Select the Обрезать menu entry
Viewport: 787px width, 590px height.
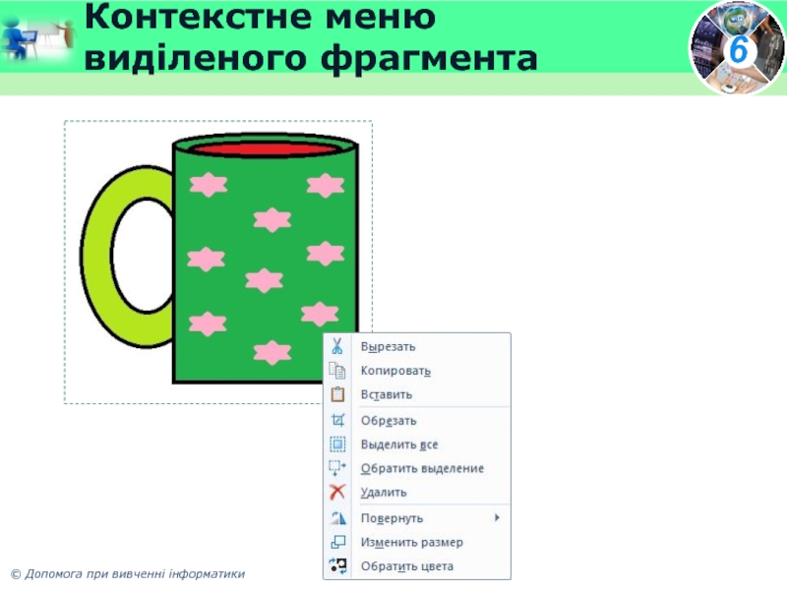click(416, 420)
